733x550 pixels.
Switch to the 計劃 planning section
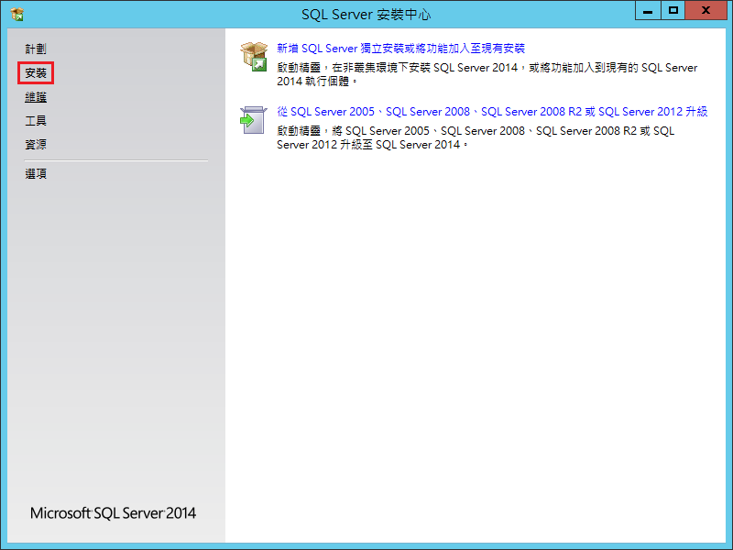[35, 49]
